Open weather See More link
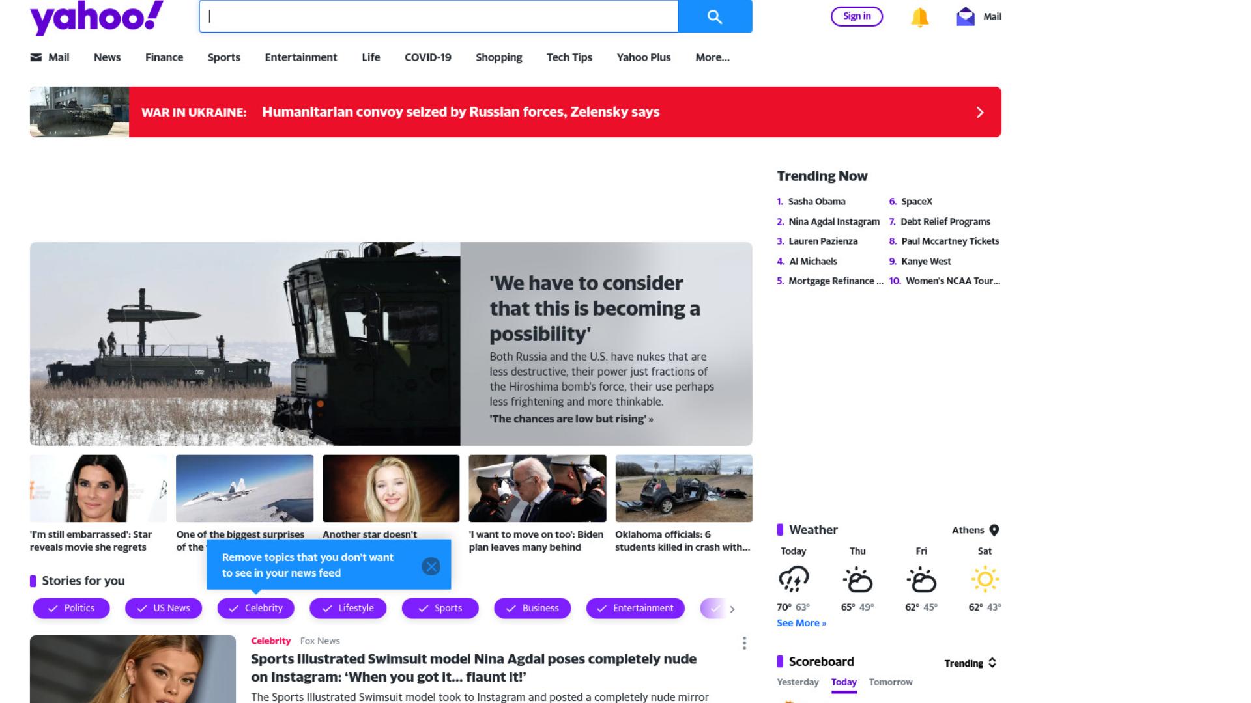Image resolution: width=1251 pixels, height=703 pixels. coord(801,623)
